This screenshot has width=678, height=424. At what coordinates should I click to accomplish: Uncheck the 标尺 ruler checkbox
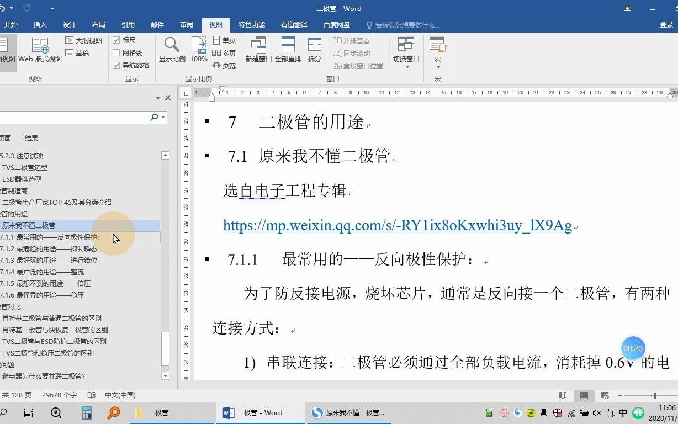pos(116,40)
